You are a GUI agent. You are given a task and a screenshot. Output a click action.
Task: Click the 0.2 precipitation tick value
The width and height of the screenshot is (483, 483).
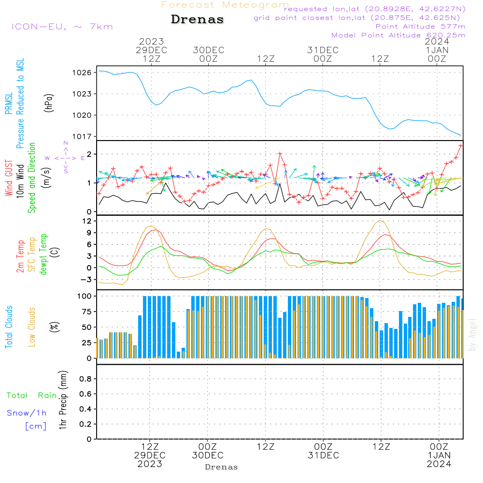(x=85, y=425)
